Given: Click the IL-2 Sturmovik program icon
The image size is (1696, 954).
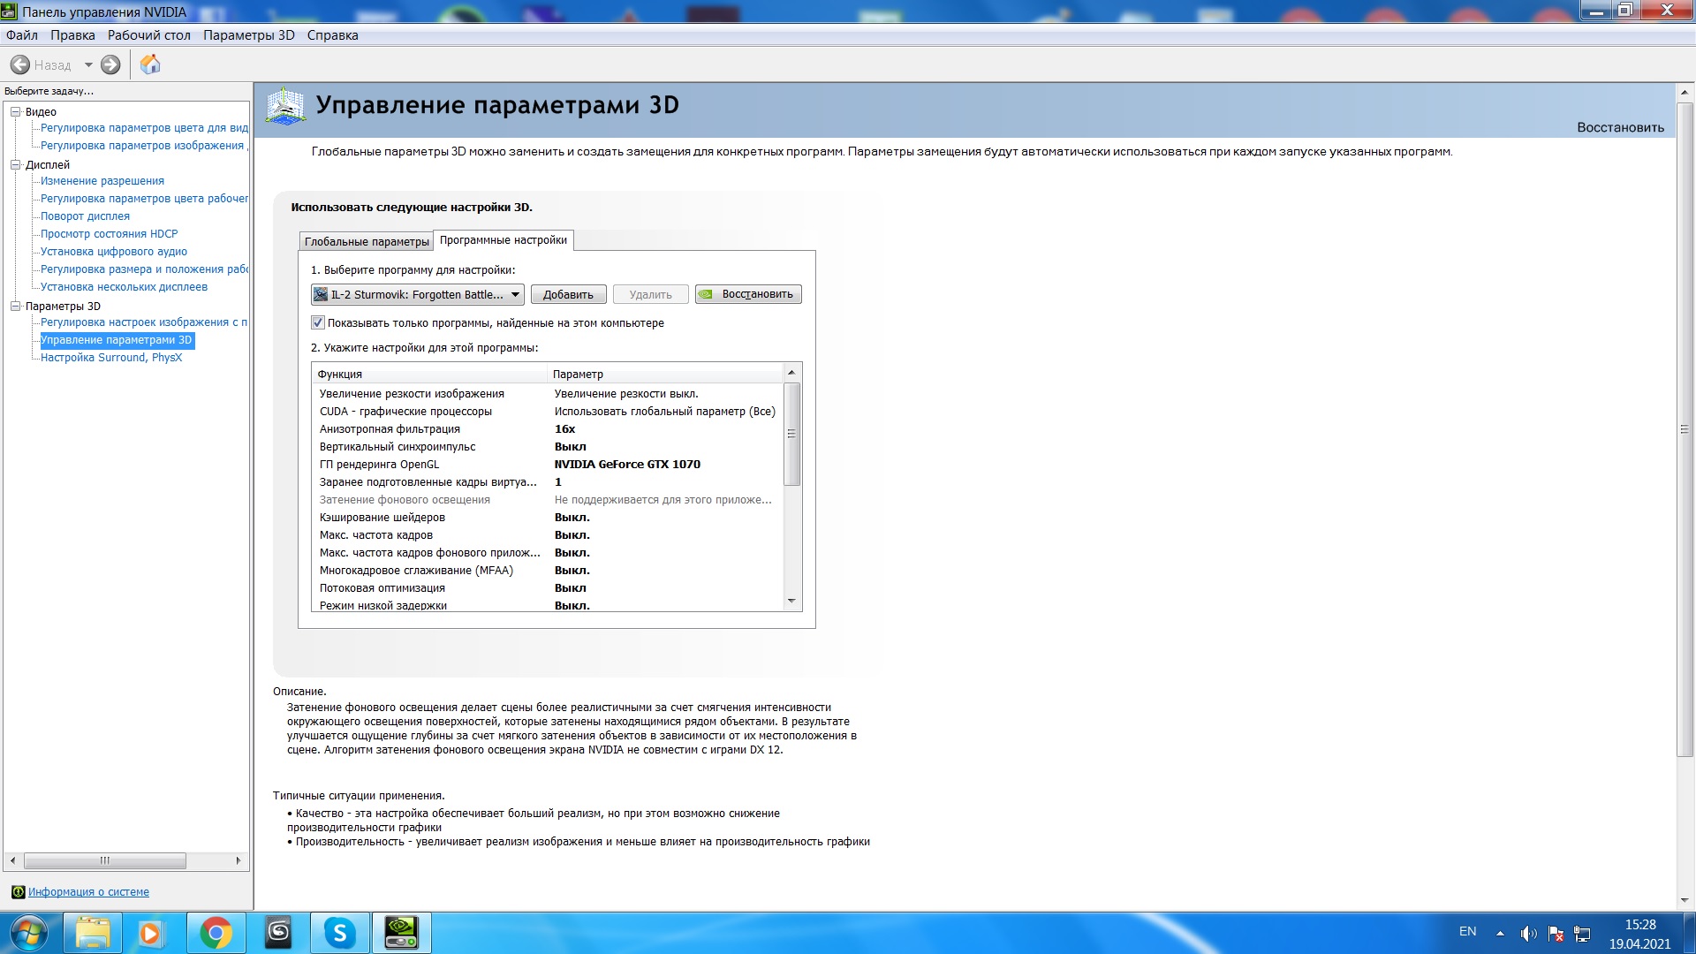Looking at the screenshot, I should (x=321, y=294).
